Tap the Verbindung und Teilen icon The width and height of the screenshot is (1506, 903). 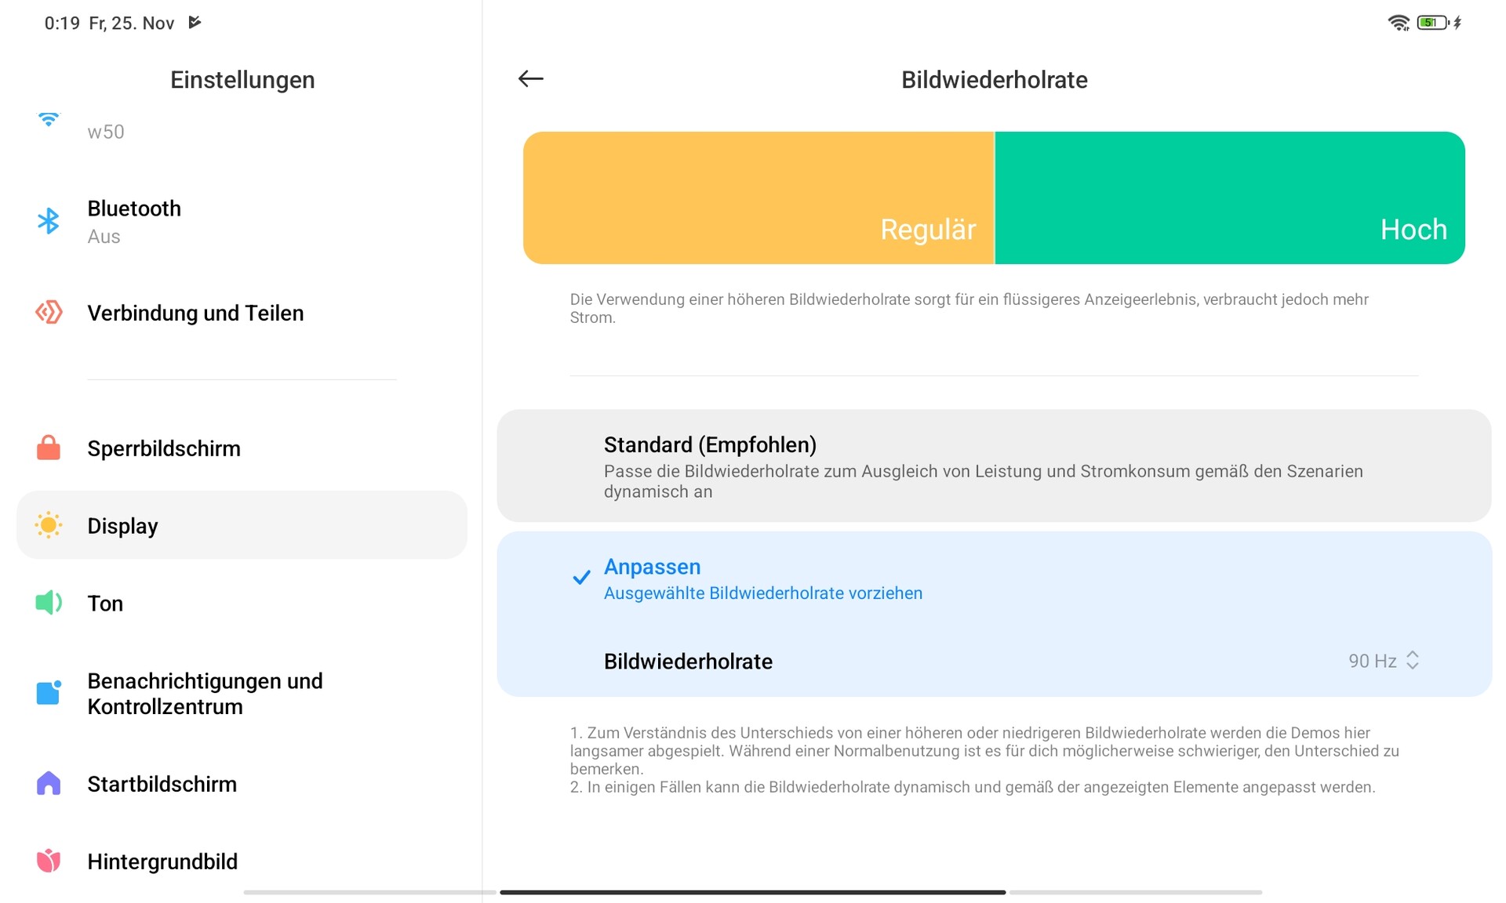(x=49, y=312)
